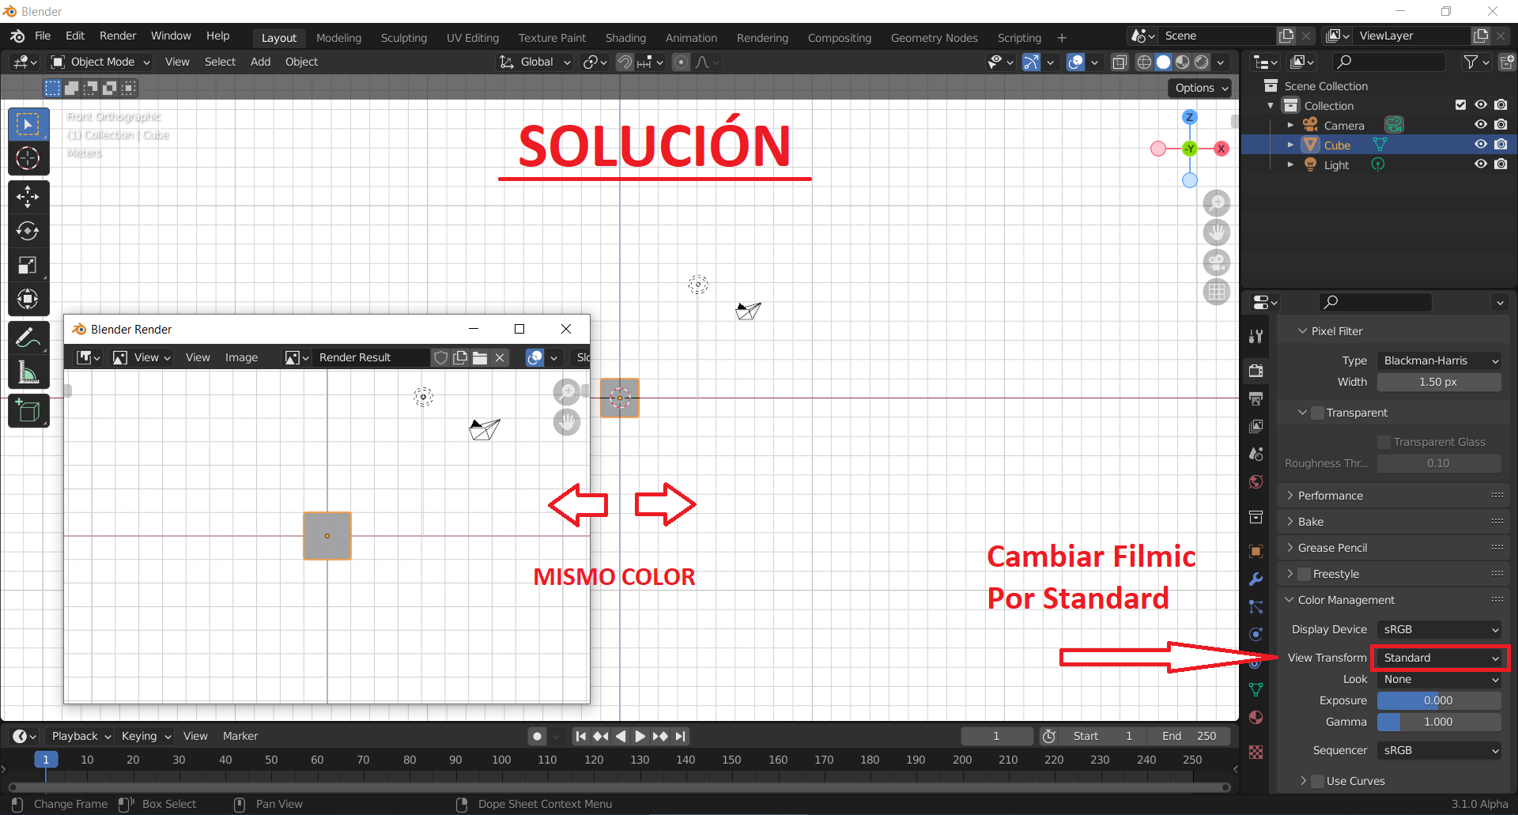The image size is (1518, 815).
Task: Open Material properties tab icon
Action: (1256, 717)
